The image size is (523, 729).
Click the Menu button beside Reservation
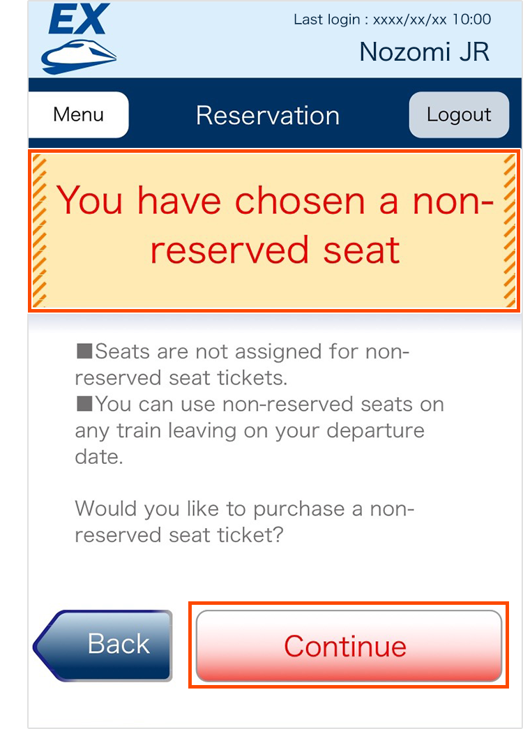[78, 114]
